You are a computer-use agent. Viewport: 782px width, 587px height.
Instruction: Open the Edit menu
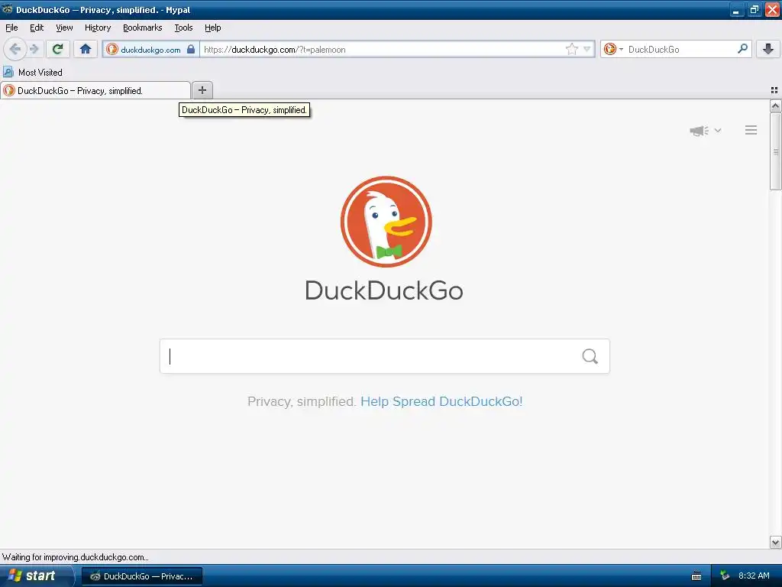click(x=37, y=28)
